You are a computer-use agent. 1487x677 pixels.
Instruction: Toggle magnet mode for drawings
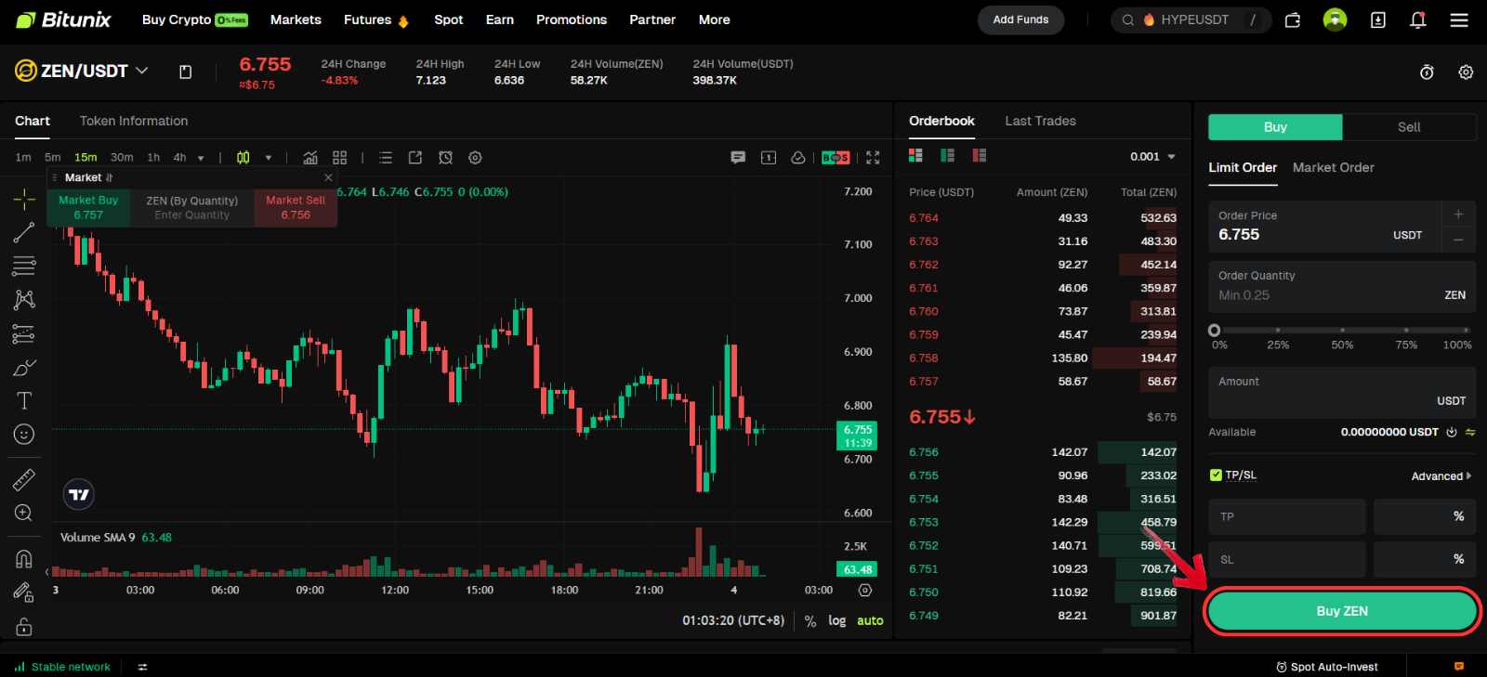[x=24, y=559]
